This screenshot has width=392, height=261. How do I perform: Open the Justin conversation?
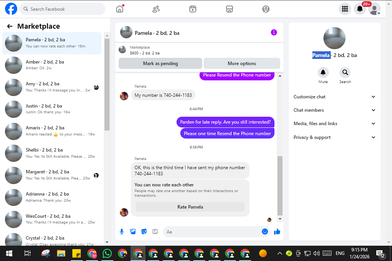[52, 109]
